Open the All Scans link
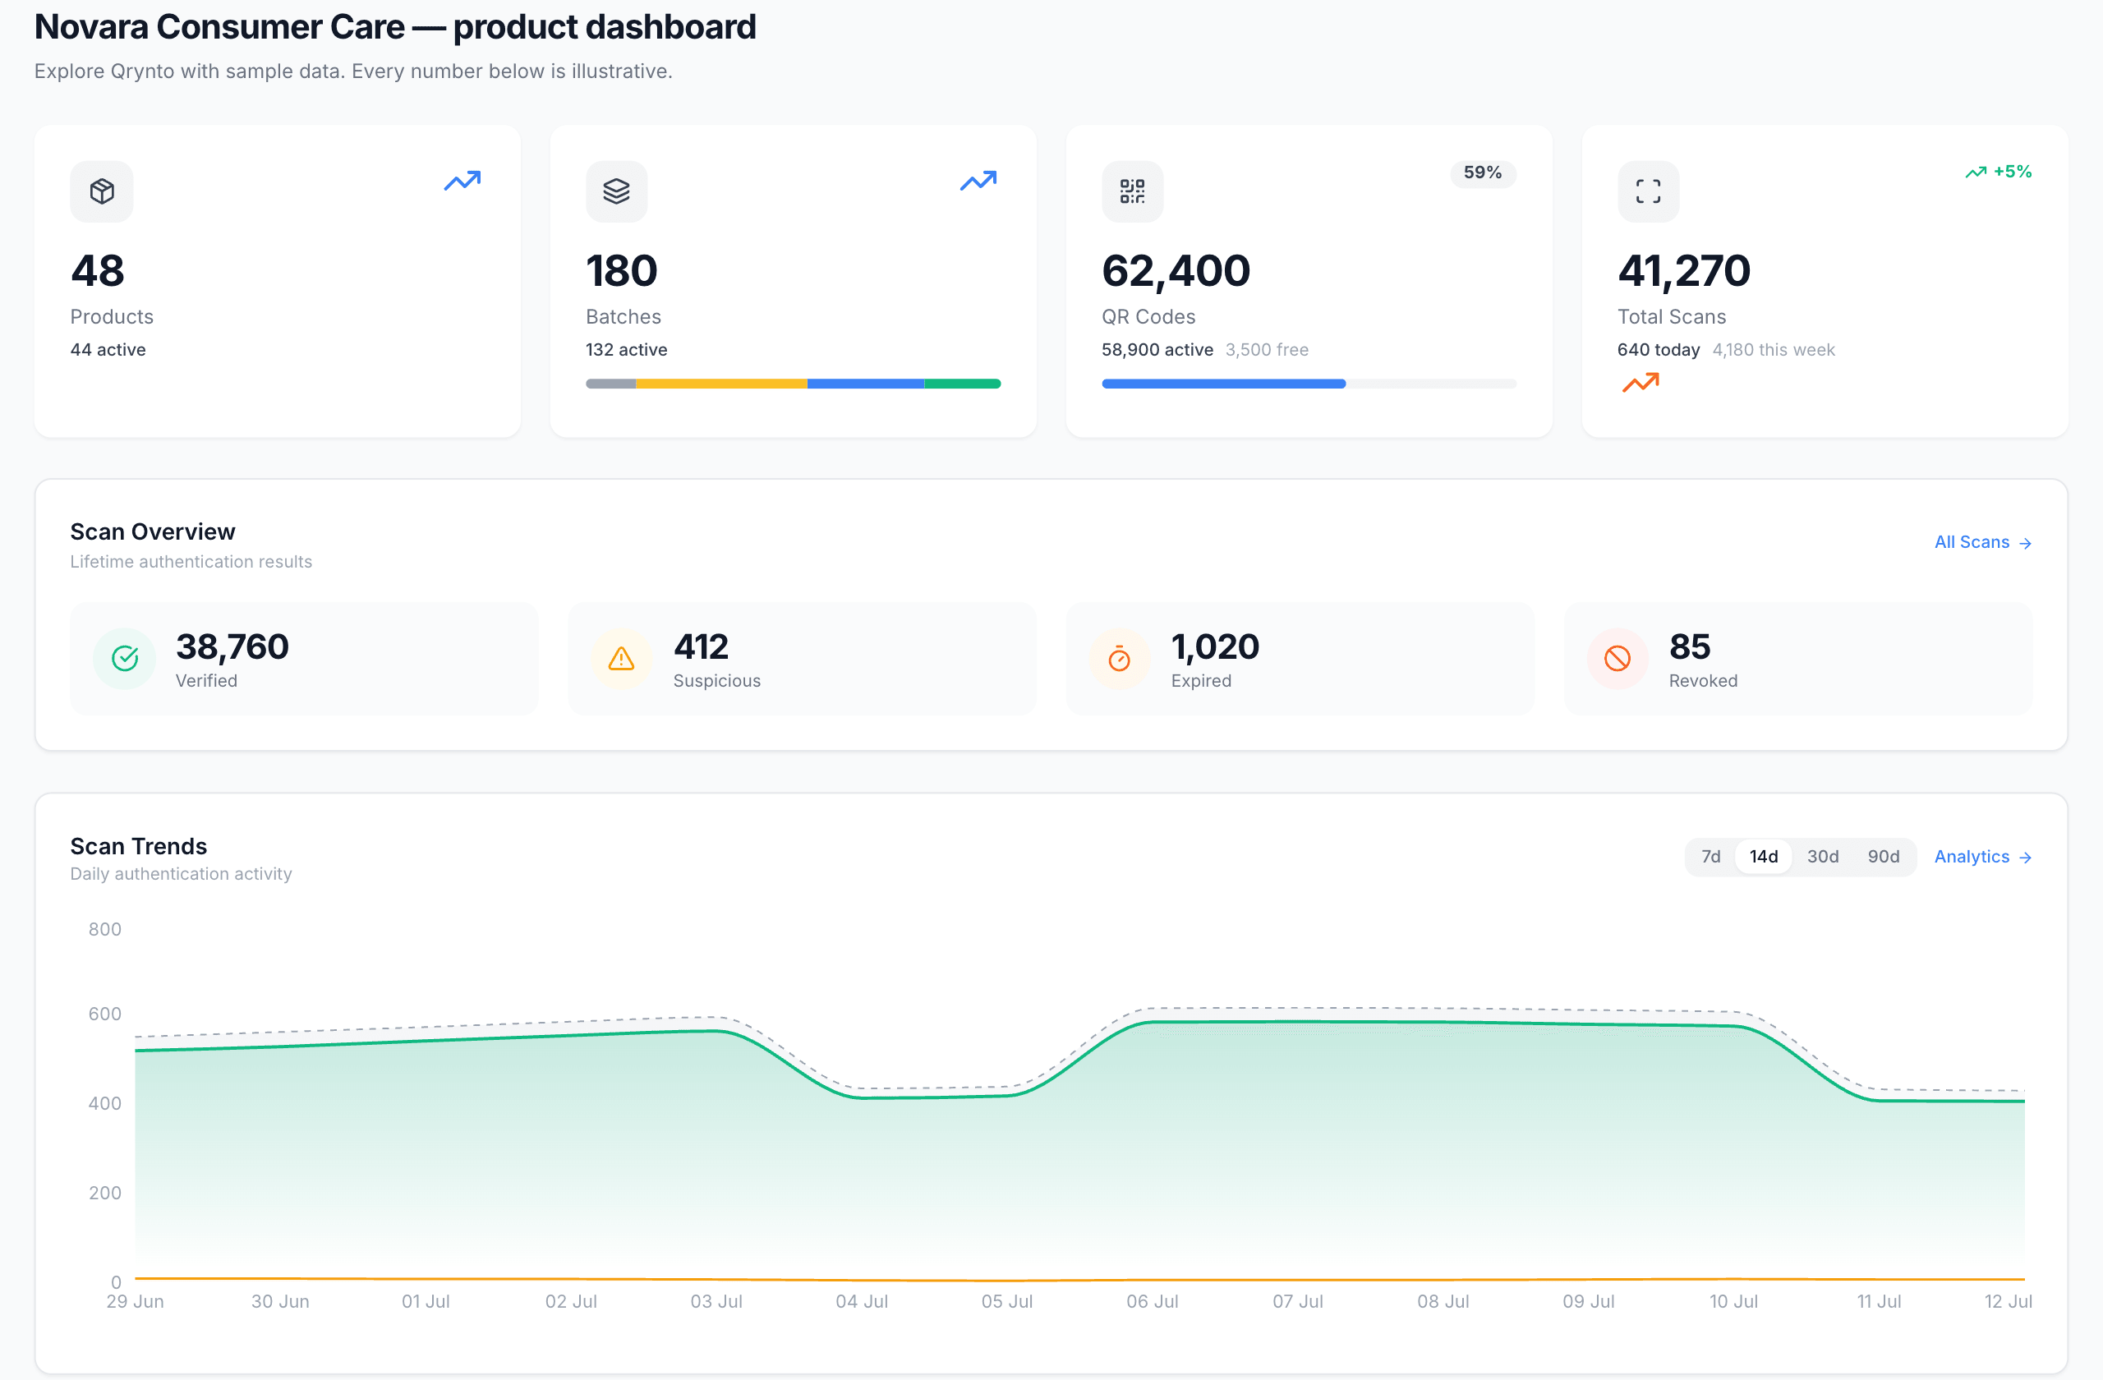 pos(1984,542)
